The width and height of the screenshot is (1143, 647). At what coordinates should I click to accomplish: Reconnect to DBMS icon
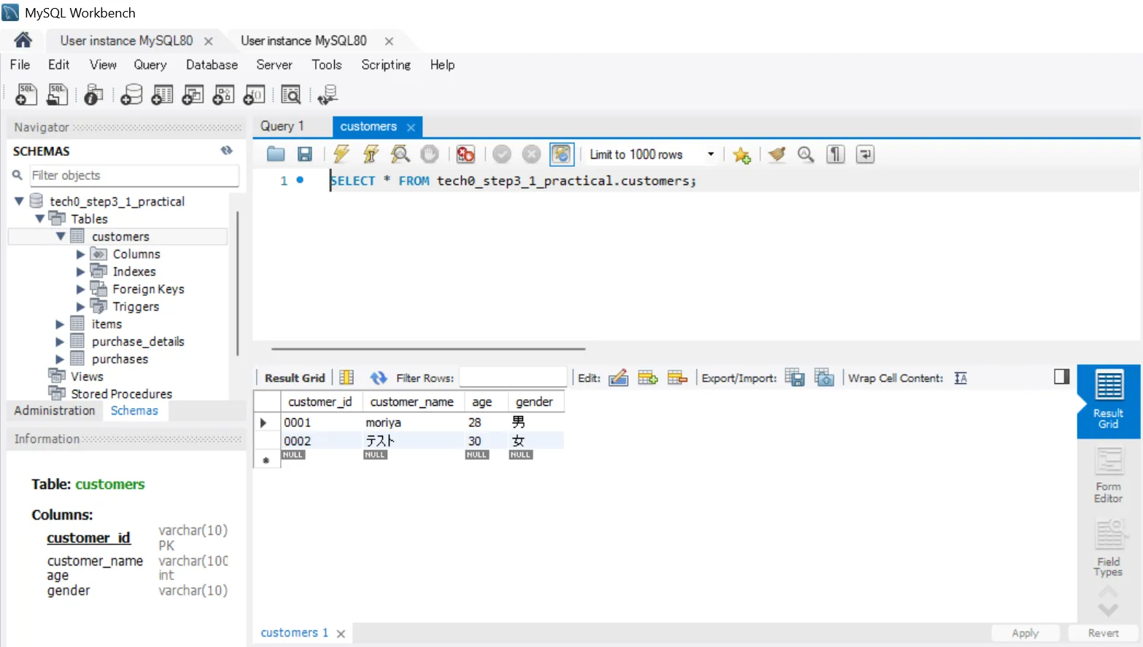[328, 95]
